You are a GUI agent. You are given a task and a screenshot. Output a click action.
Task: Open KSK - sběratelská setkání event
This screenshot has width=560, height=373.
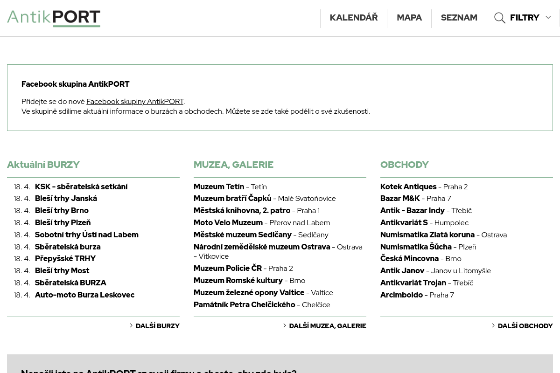click(81, 186)
